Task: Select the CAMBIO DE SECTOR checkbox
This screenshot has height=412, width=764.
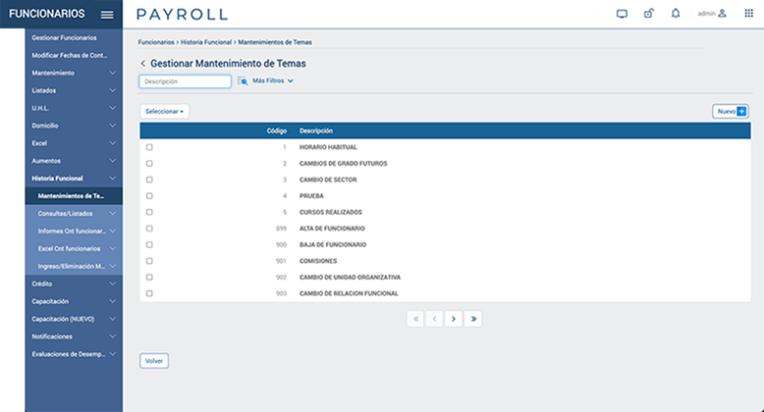Action: (149, 180)
